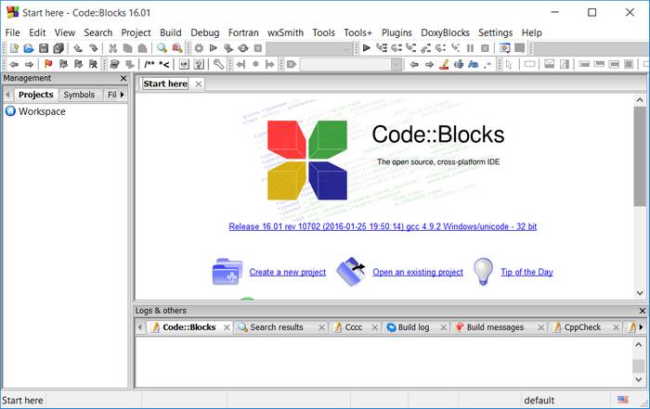Click the incremental search input field
This screenshot has height=409, width=650.
(345, 65)
